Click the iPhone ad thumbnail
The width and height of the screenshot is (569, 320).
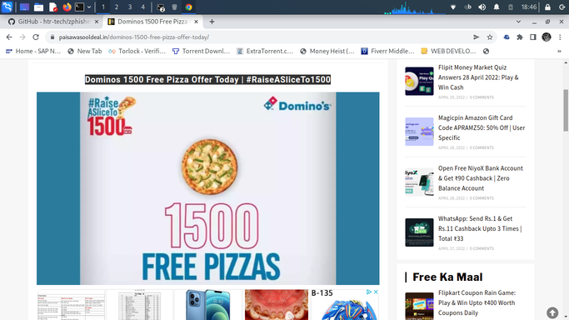208,305
